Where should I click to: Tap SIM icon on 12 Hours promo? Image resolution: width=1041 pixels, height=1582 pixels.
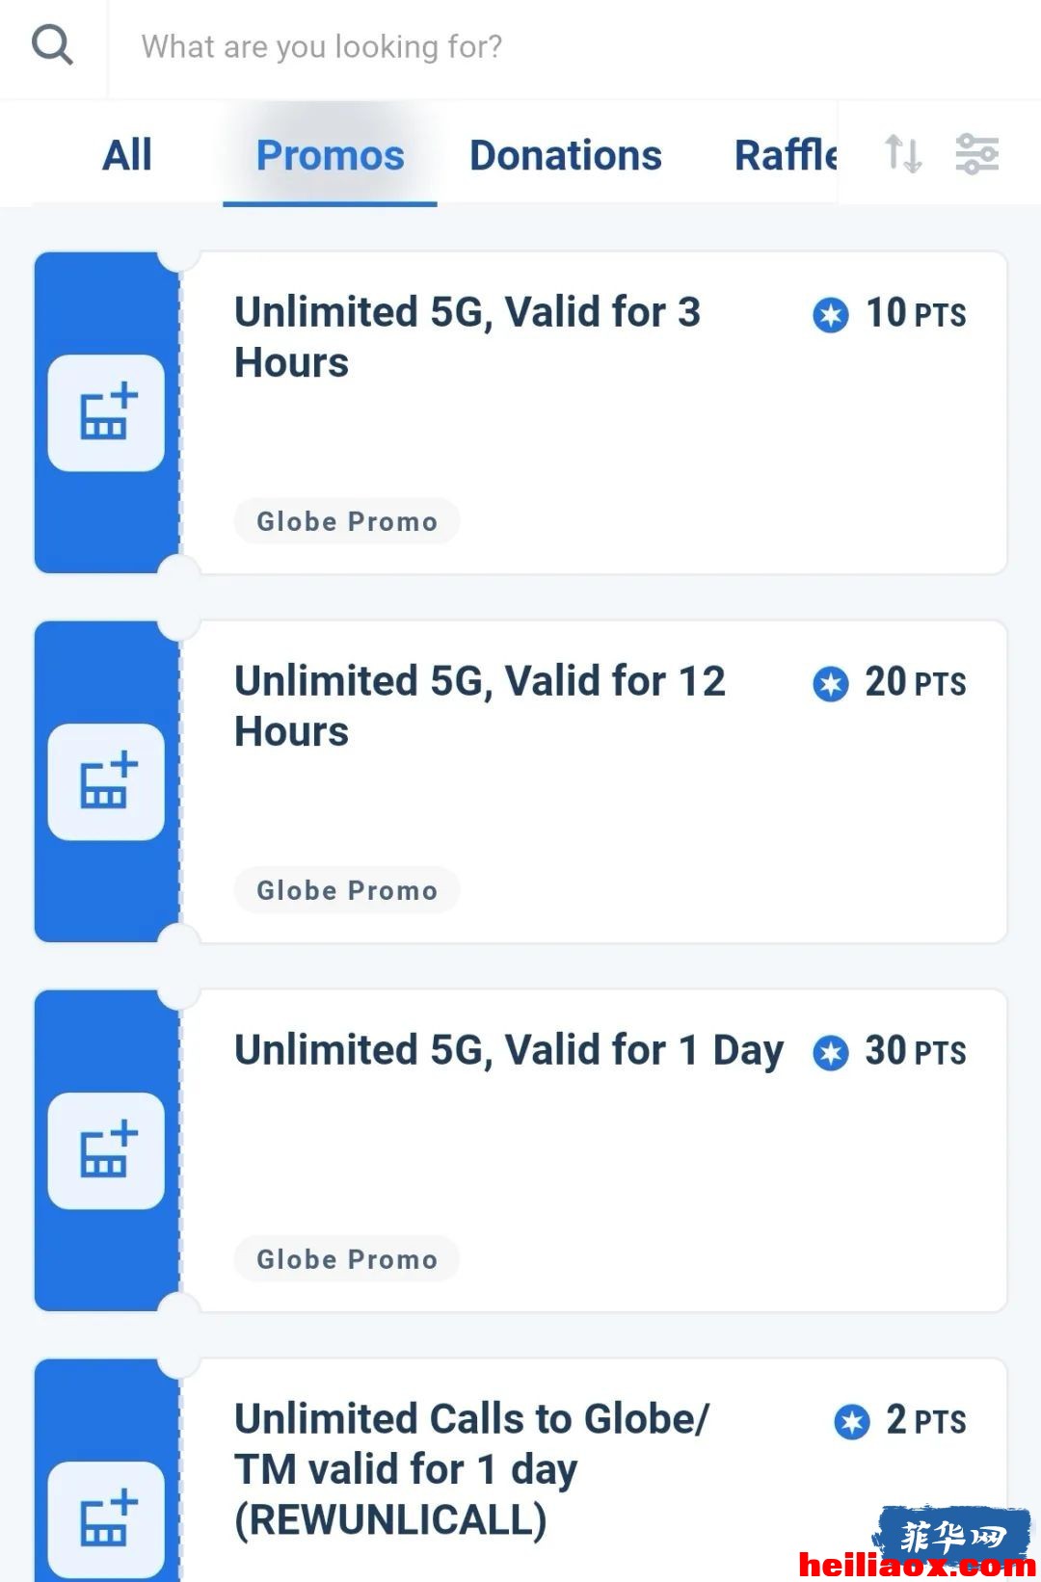point(106,781)
